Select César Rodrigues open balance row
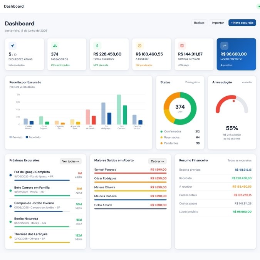Image resolution: width=260 pixels, height=260 pixels. click(130, 179)
